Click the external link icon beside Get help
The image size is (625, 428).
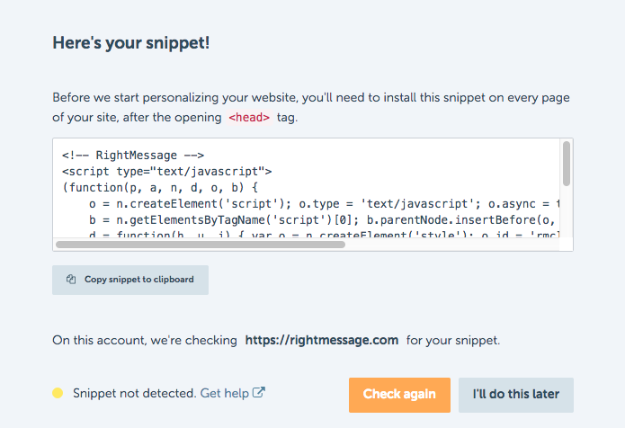(x=259, y=393)
